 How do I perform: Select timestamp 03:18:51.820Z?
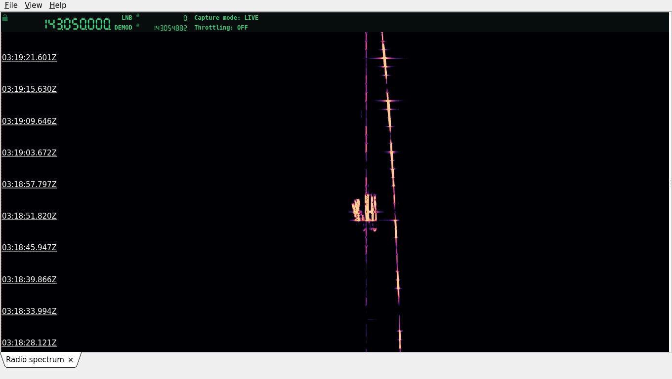[30, 216]
